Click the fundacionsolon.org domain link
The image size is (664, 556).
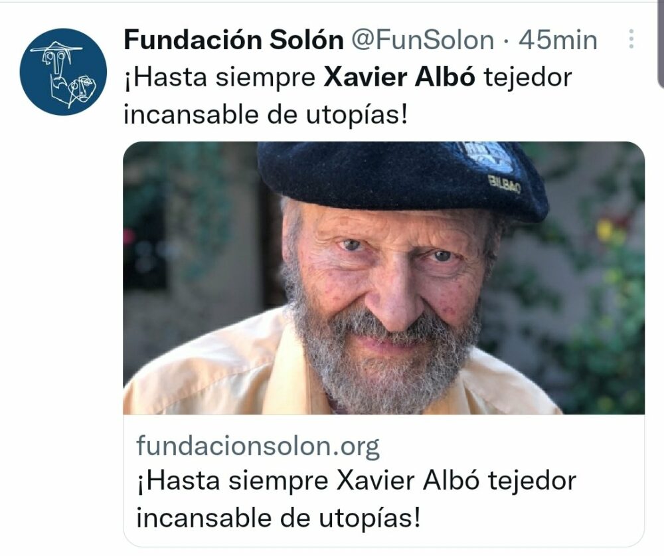pyautogui.click(x=258, y=446)
